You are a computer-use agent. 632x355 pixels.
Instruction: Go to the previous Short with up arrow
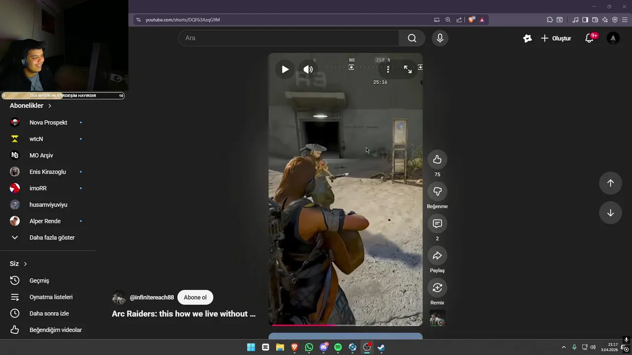610,183
